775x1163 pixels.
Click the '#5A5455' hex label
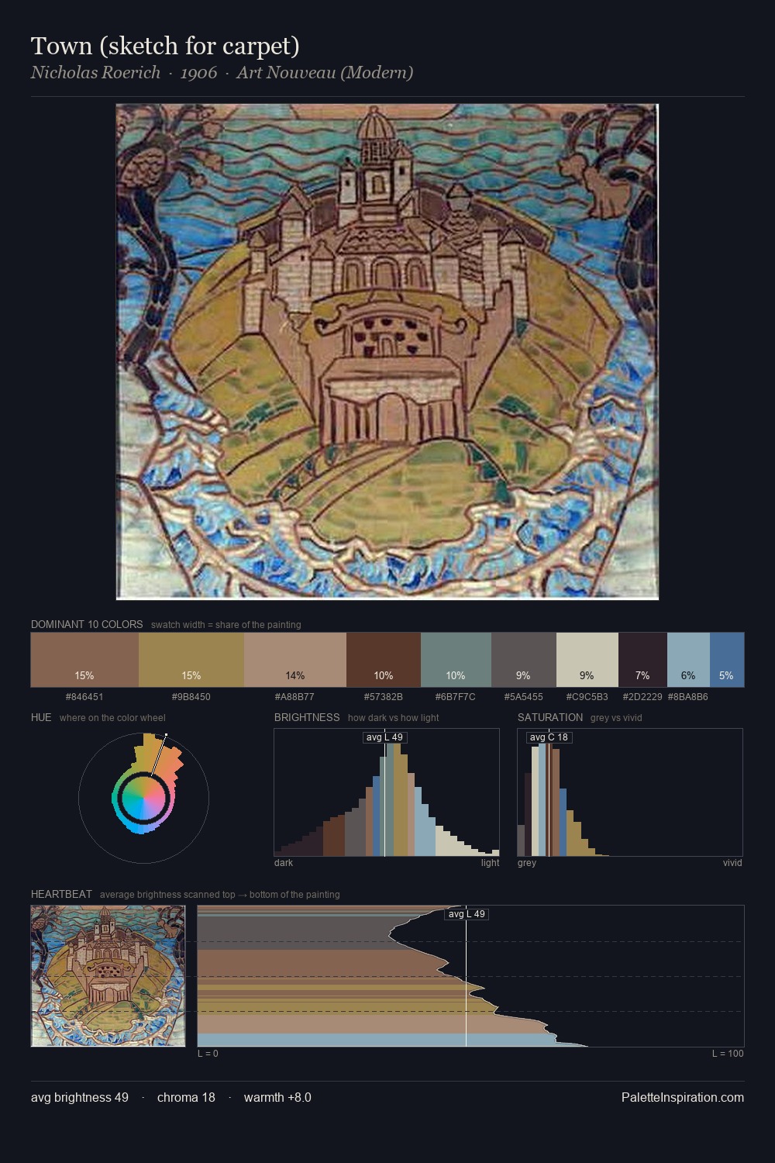coord(524,696)
